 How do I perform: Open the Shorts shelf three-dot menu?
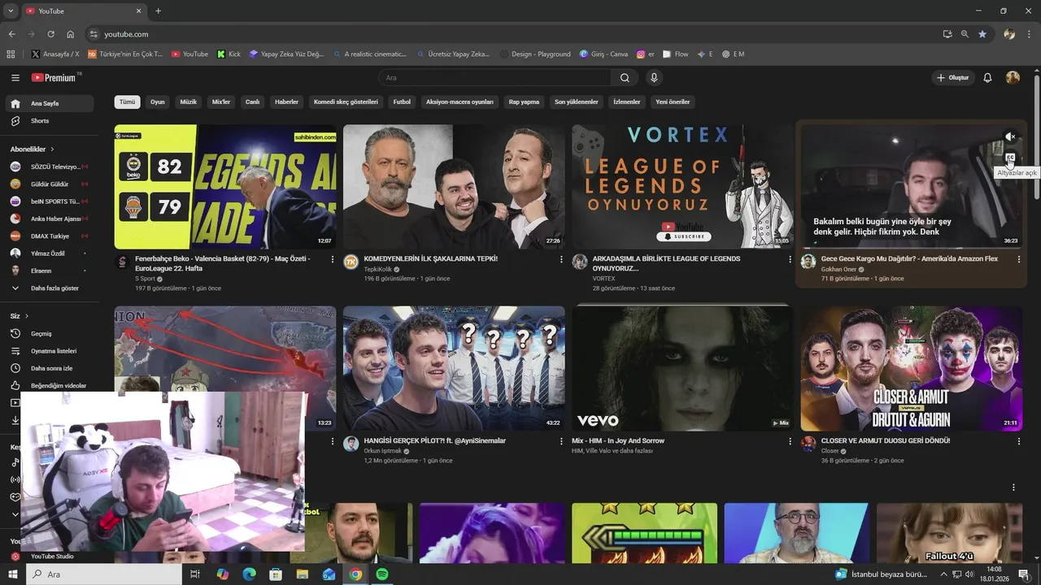pyautogui.click(x=1013, y=487)
